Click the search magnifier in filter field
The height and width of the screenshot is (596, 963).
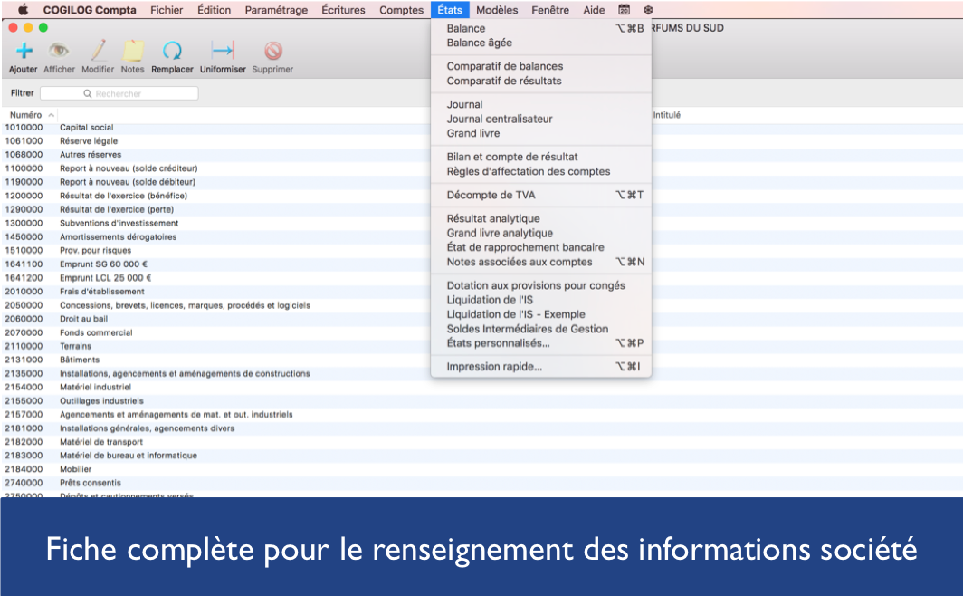click(88, 93)
